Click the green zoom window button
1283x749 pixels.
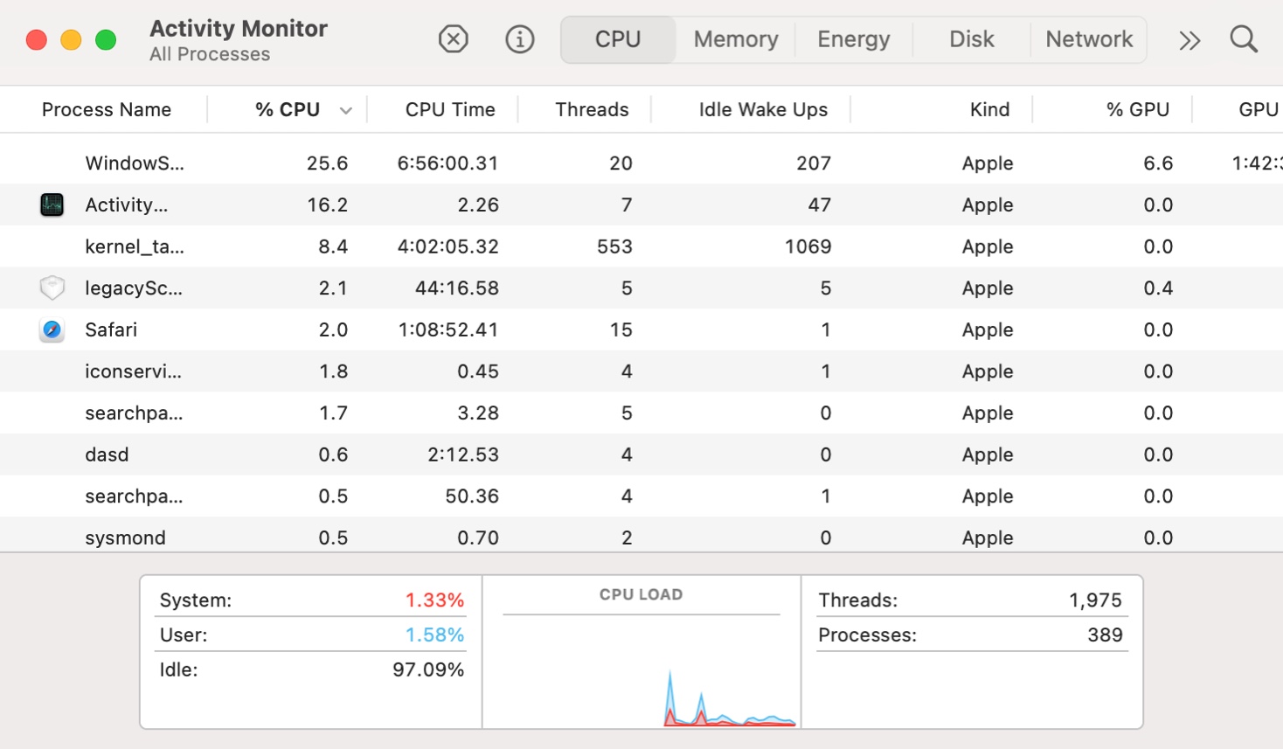[x=105, y=39]
